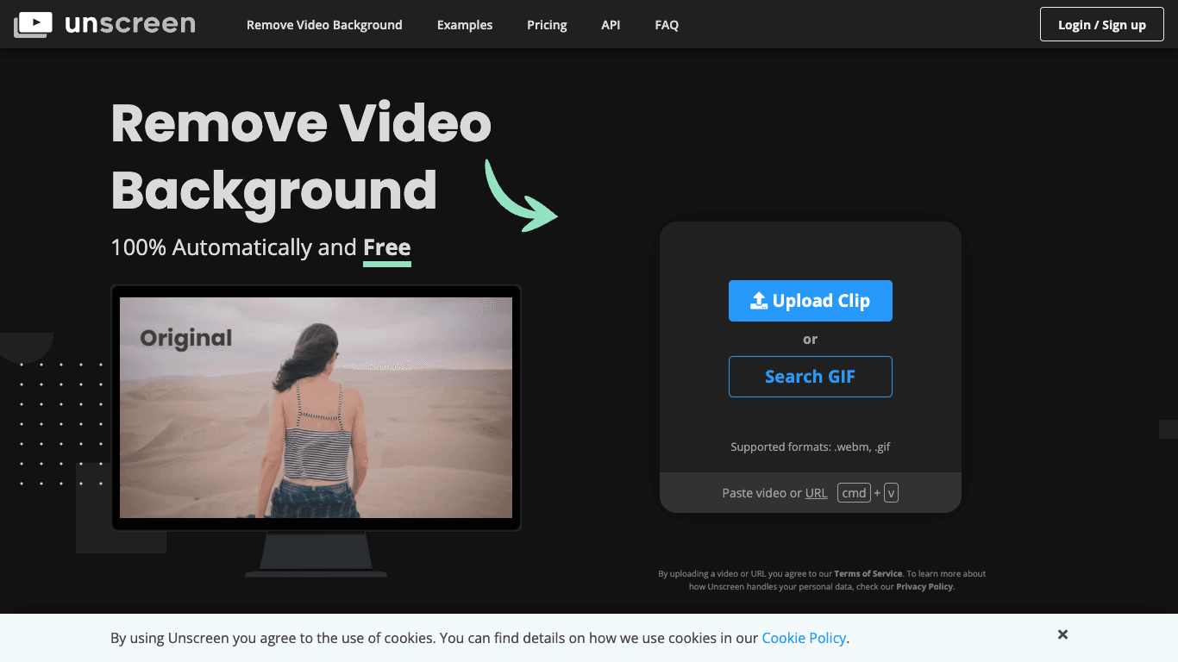Click the 'Original' label on video
Screen dimensions: 1178x662
point(186,338)
